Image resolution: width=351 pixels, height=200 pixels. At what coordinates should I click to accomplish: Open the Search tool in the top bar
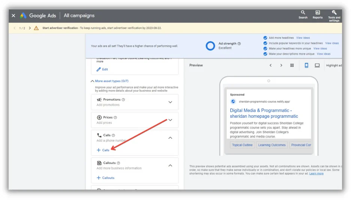pyautogui.click(x=303, y=14)
